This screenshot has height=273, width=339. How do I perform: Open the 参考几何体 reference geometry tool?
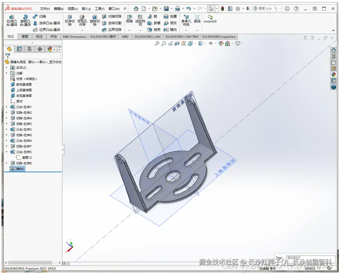pos(186,20)
